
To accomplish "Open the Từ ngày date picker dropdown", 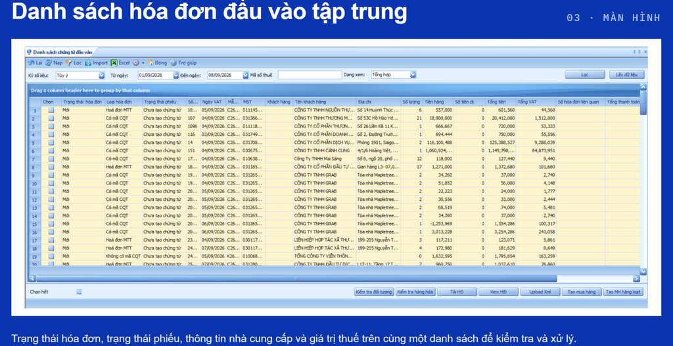I will point(176,75).
